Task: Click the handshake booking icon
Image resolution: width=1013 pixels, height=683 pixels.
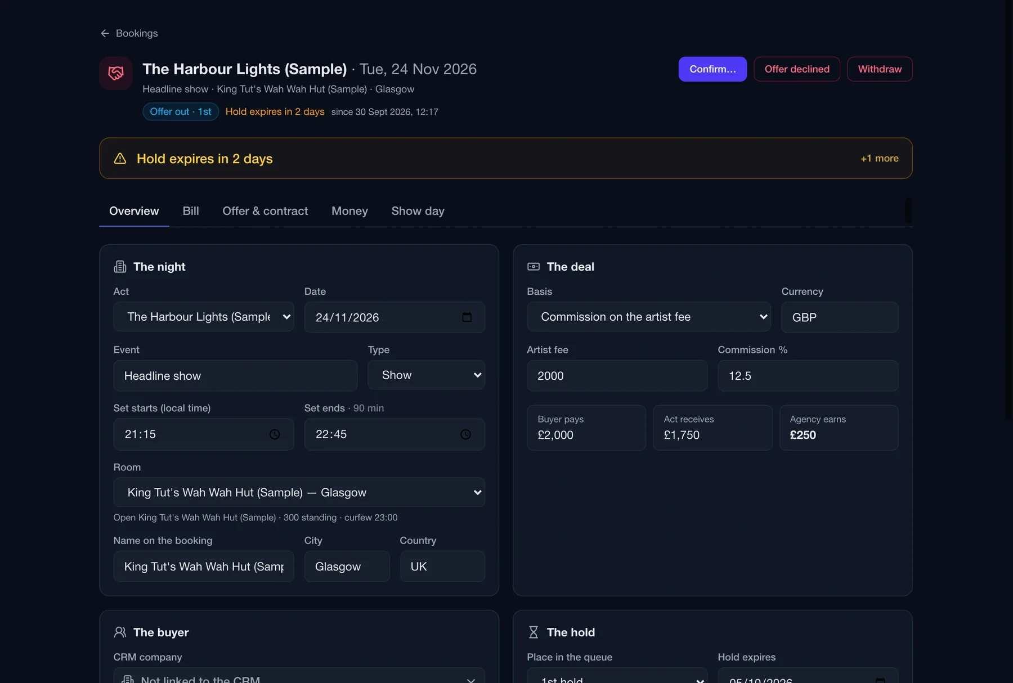Action: pyautogui.click(x=116, y=73)
